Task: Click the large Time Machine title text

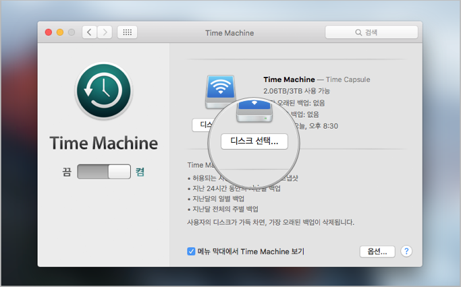Action: (x=104, y=143)
